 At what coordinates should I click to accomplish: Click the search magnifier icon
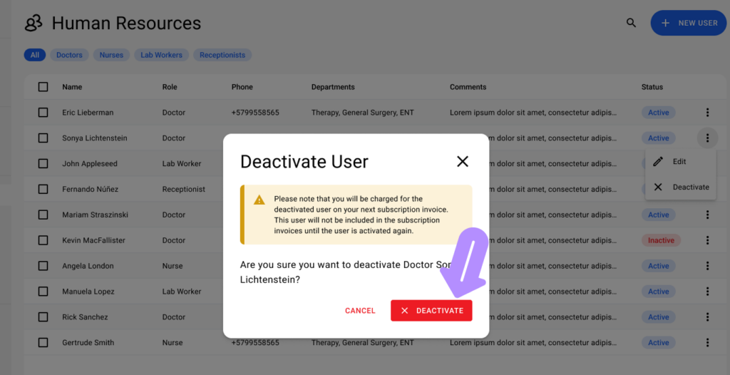(x=631, y=23)
